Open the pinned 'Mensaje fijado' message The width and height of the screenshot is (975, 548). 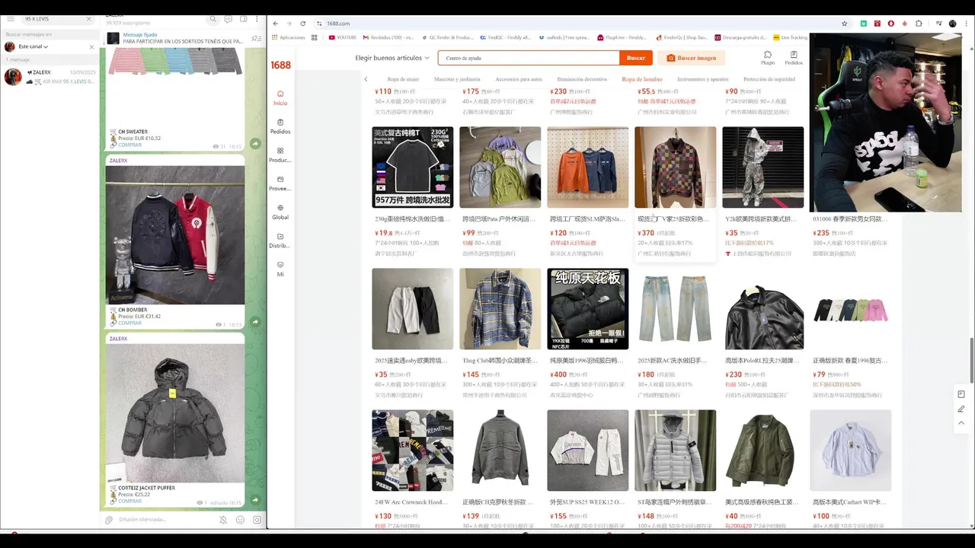pyautogui.click(x=177, y=38)
